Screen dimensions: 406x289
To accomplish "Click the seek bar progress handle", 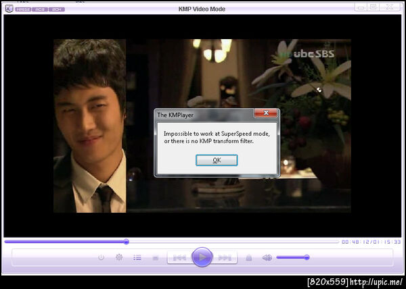I will (x=127, y=242).
